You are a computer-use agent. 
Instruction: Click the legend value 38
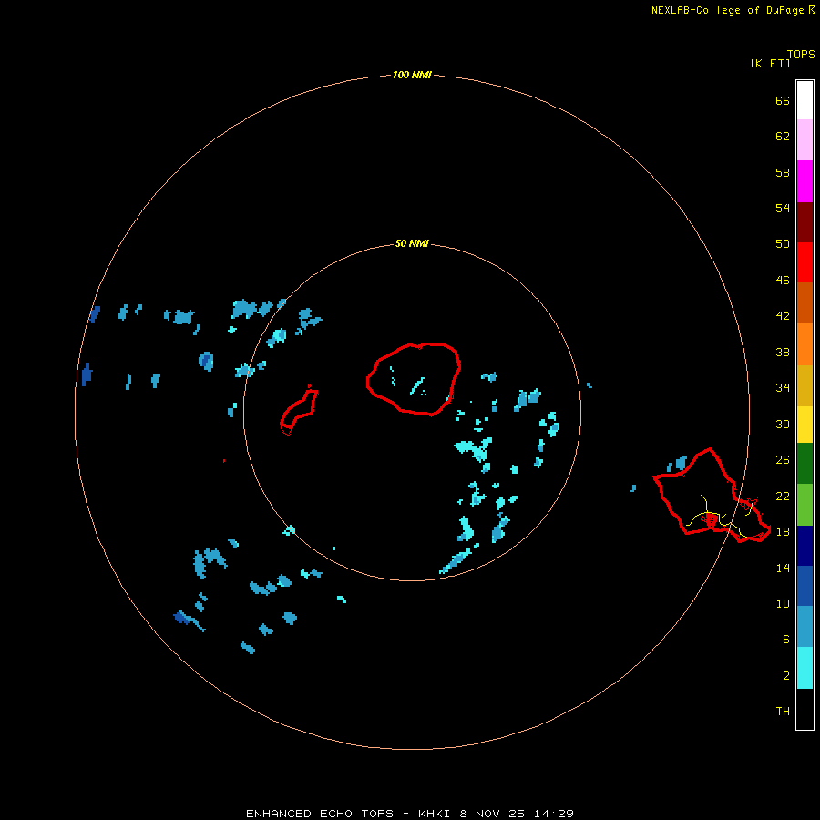click(783, 352)
